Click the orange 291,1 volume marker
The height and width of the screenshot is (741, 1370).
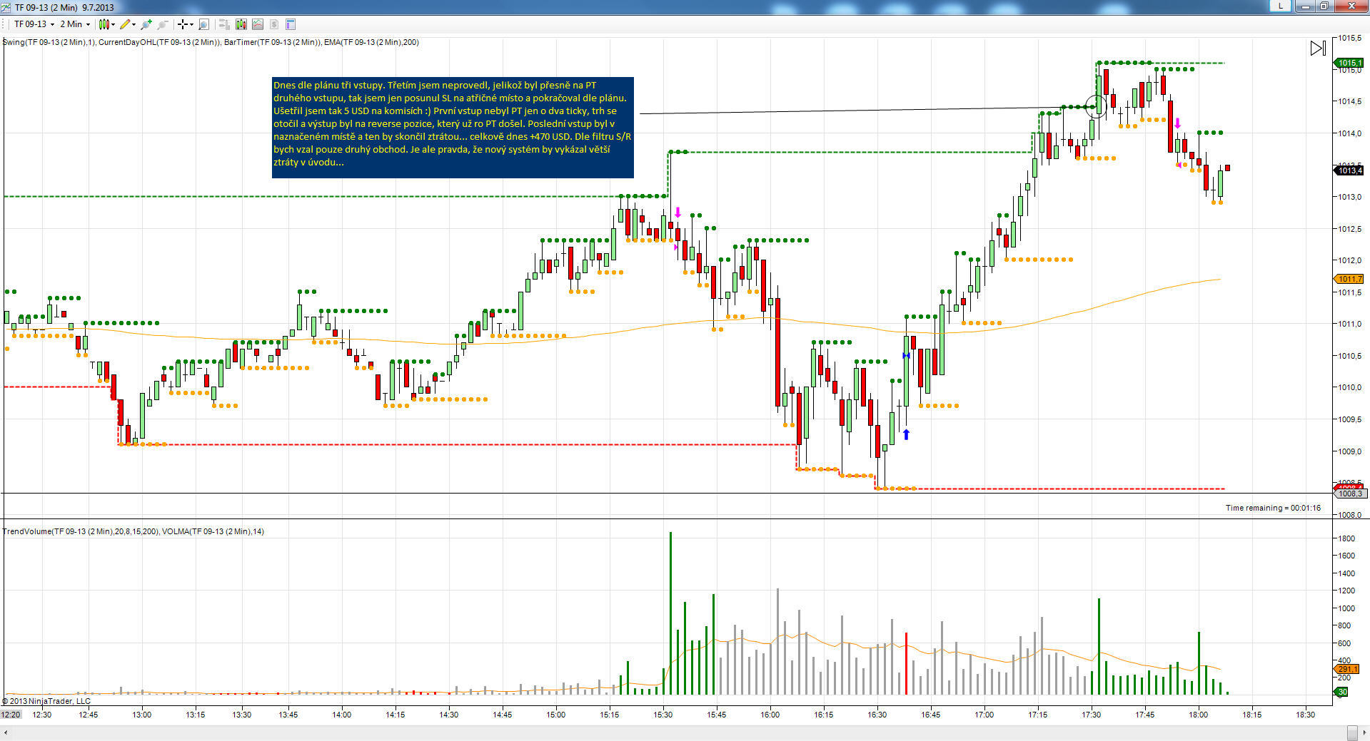(x=1346, y=669)
